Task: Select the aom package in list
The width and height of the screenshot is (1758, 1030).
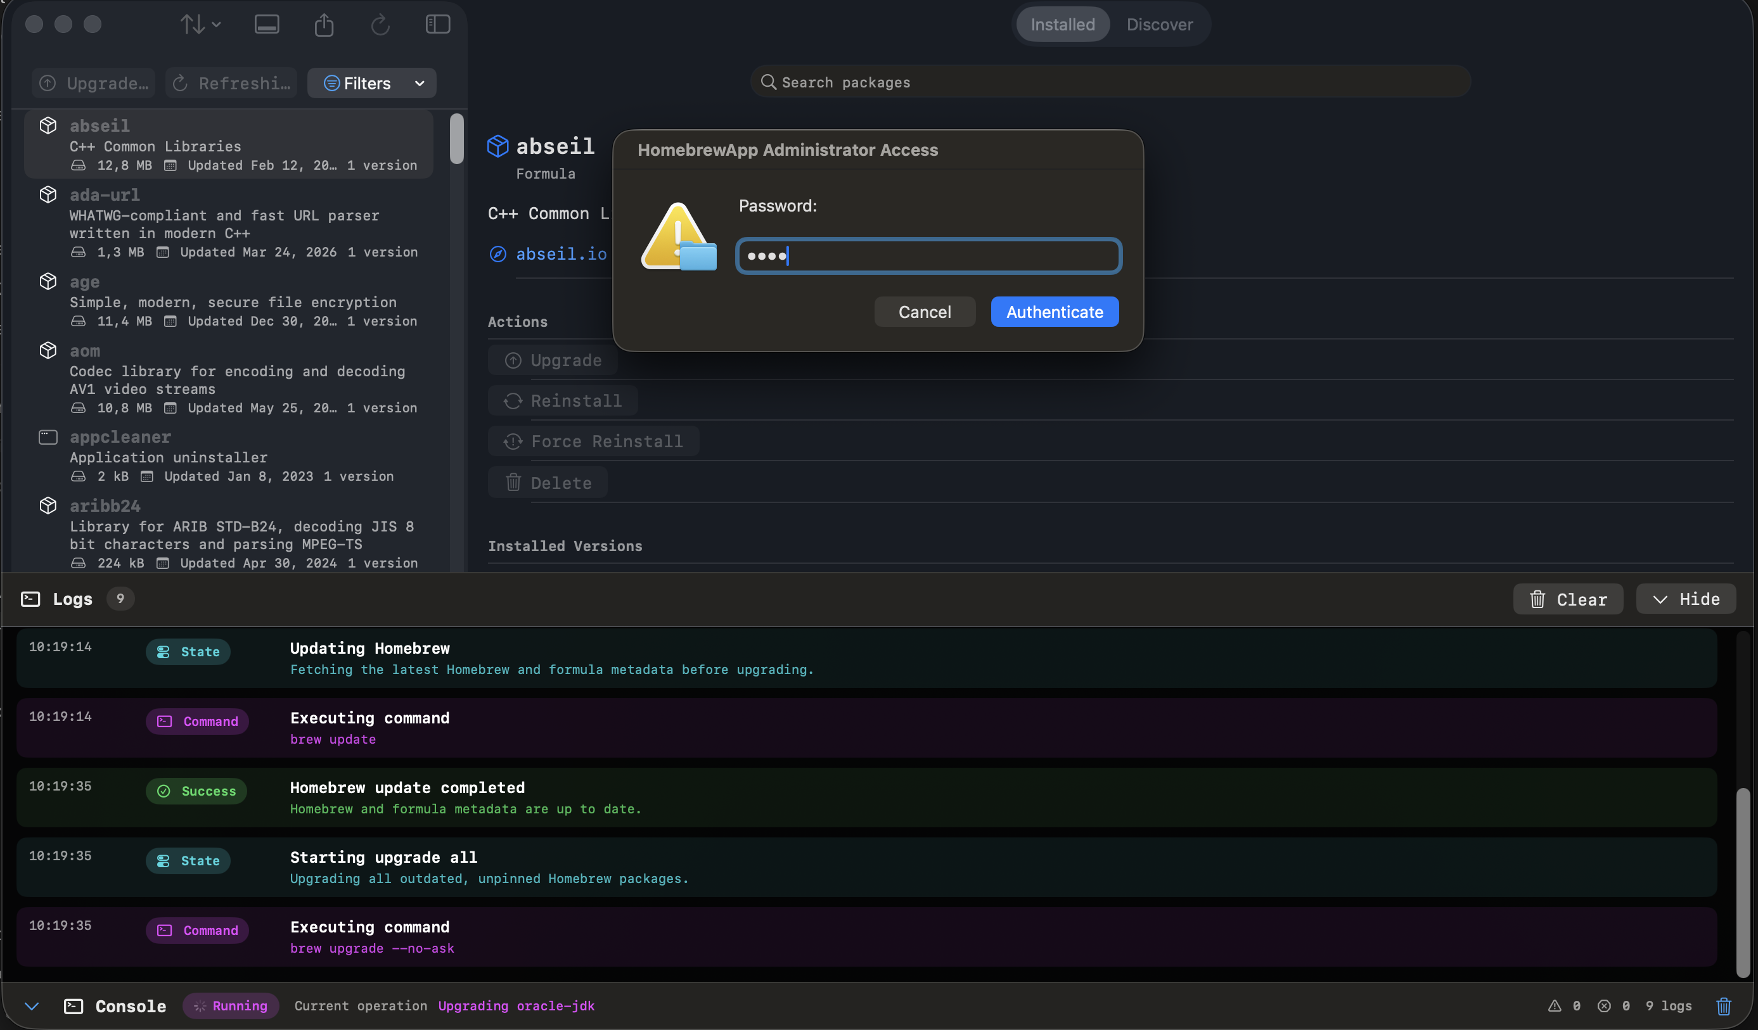Action: click(229, 379)
